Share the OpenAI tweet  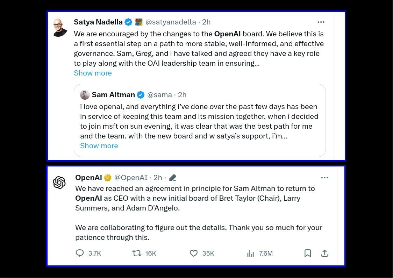pyautogui.click(x=324, y=253)
